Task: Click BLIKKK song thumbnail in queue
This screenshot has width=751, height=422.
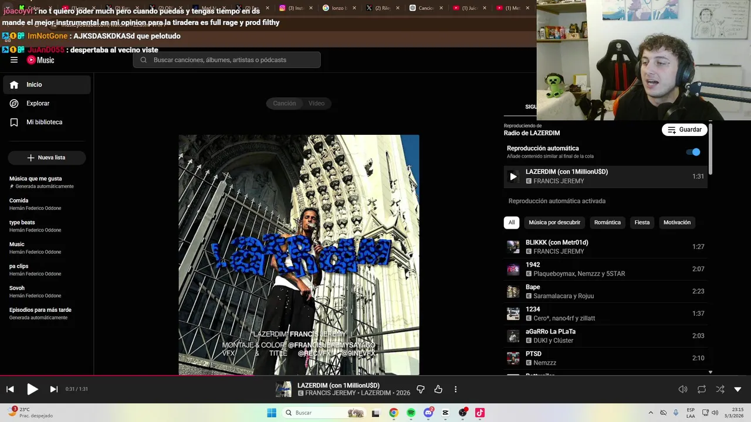Action: click(x=513, y=247)
